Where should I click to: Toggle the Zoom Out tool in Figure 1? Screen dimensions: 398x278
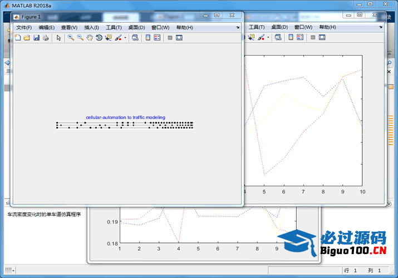[80, 38]
